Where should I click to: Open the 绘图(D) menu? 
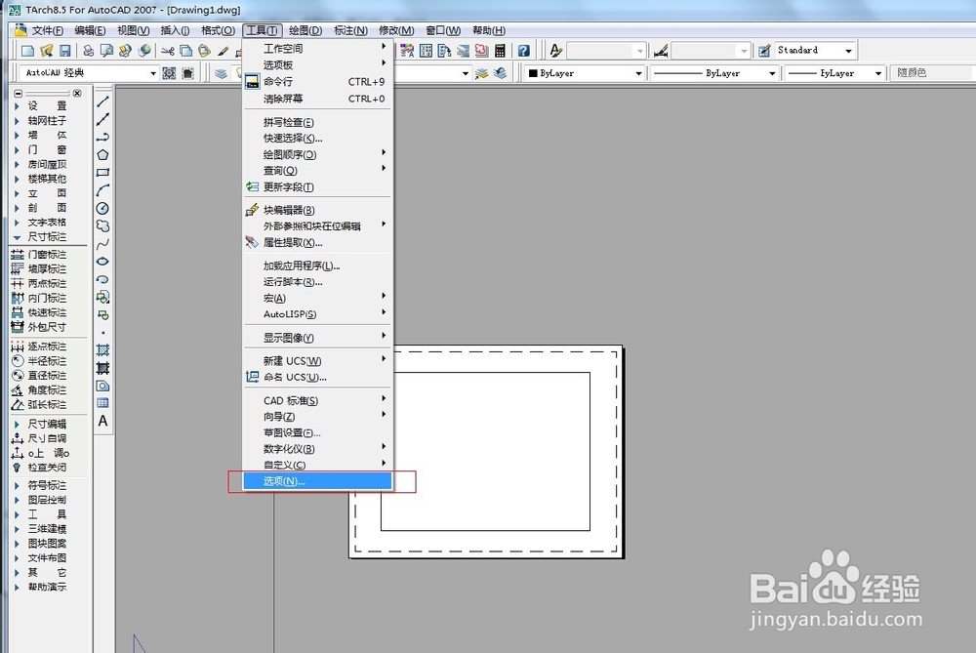[x=305, y=30]
